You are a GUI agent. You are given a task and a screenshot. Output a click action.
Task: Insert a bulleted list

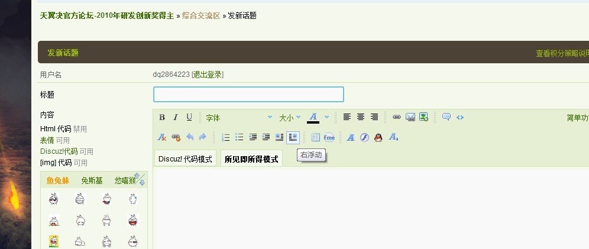[239, 137]
